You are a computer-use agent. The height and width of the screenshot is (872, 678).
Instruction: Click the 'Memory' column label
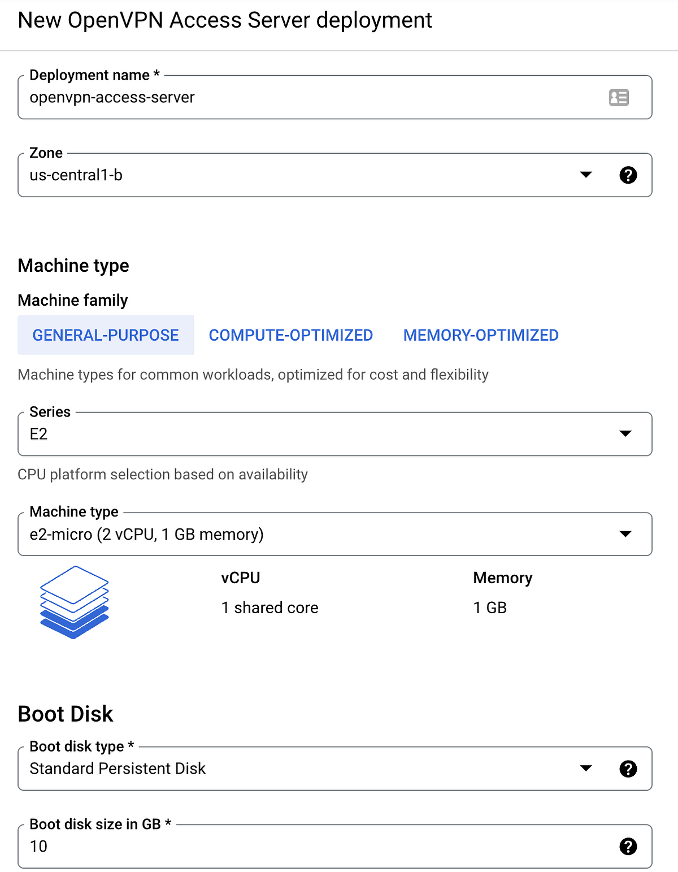click(x=503, y=578)
